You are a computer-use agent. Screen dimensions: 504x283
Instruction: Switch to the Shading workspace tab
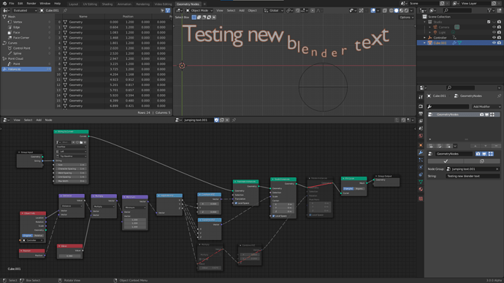(107, 4)
